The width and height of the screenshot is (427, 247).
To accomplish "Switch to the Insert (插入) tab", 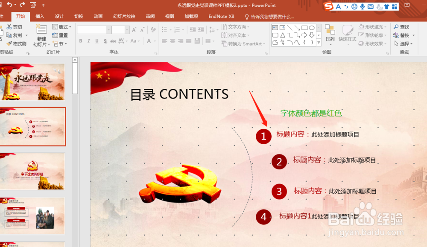I will (40, 16).
